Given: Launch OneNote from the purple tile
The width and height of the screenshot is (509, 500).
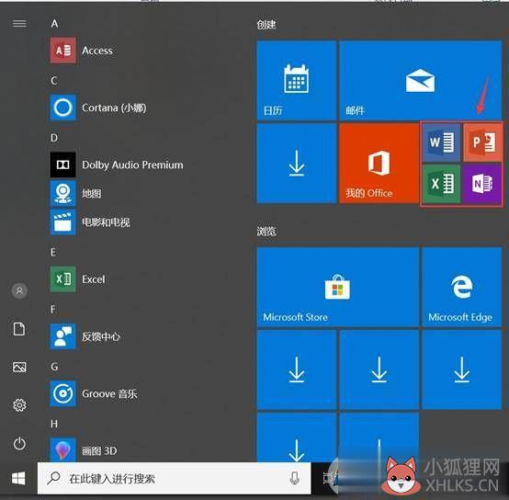Looking at the screenshot, I should (482, 184).
